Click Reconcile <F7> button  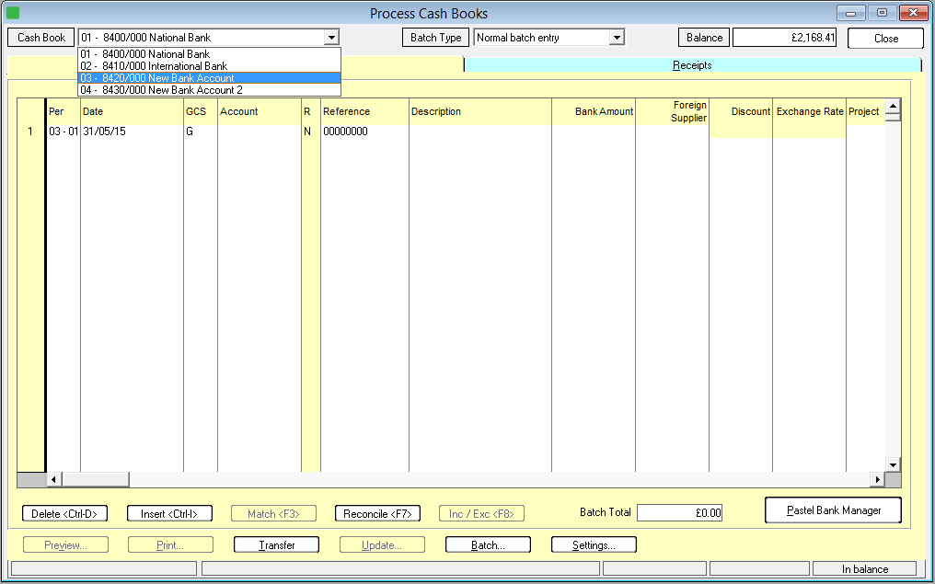(377, 514)
